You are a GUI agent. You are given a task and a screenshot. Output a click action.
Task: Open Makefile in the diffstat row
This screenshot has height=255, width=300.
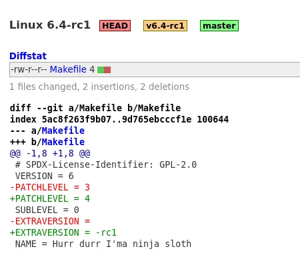68,69
